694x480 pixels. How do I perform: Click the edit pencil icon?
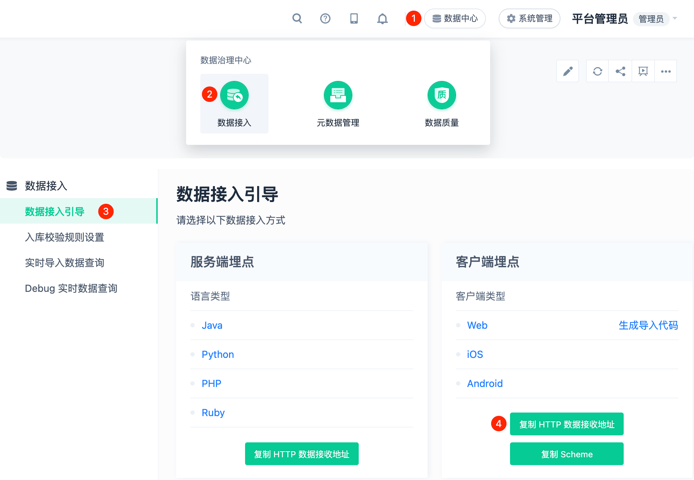(x=567, y=71)
